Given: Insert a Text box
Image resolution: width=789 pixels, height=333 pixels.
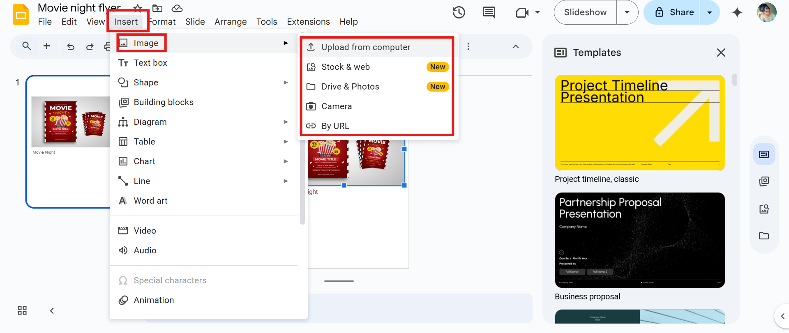Looking at the screenshot, I should pos(204,63).
